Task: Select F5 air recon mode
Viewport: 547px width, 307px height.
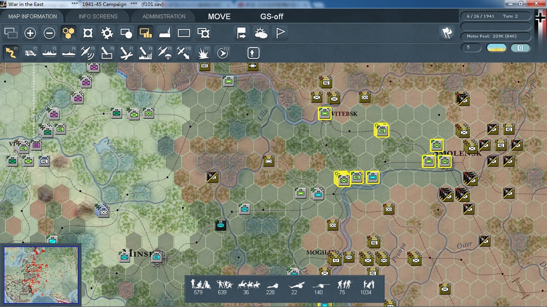Action: [x=88, y=53]
